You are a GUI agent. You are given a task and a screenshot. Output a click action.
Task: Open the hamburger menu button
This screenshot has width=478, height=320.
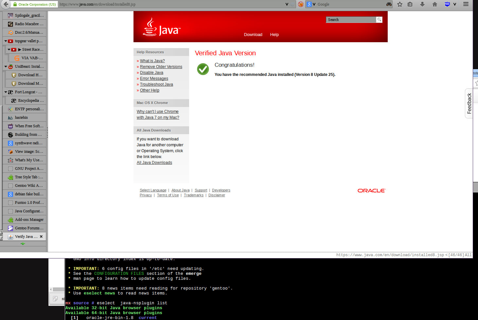click(x=466, y=4)
